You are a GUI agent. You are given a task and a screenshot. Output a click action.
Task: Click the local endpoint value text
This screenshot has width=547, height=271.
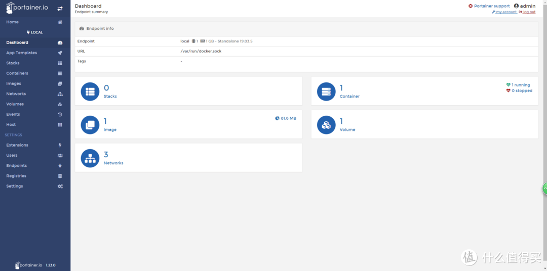pos(184,41)
